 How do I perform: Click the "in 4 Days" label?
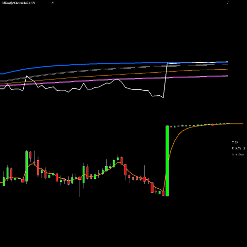(238, 155)
